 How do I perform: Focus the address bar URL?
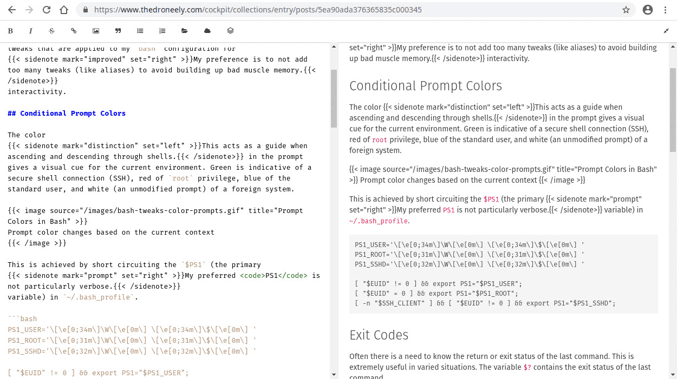pos(258,10)
